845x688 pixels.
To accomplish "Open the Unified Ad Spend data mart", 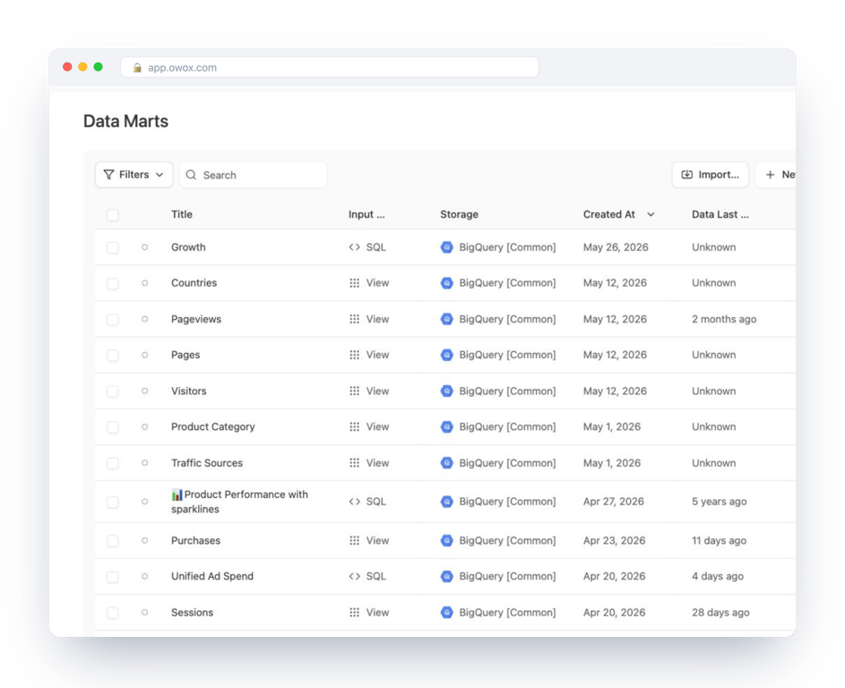I will [212, 577].
